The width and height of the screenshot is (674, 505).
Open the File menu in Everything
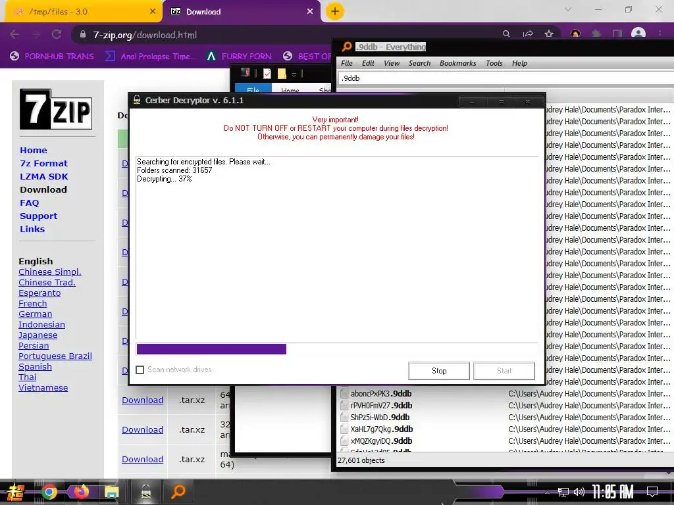[346, 63]
